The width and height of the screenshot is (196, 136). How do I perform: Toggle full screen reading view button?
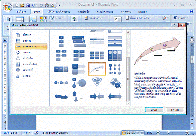point(129,133)
